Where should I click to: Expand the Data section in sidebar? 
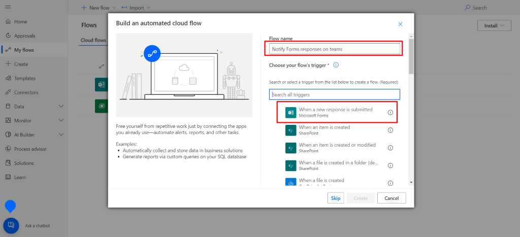tap(61, 107)
